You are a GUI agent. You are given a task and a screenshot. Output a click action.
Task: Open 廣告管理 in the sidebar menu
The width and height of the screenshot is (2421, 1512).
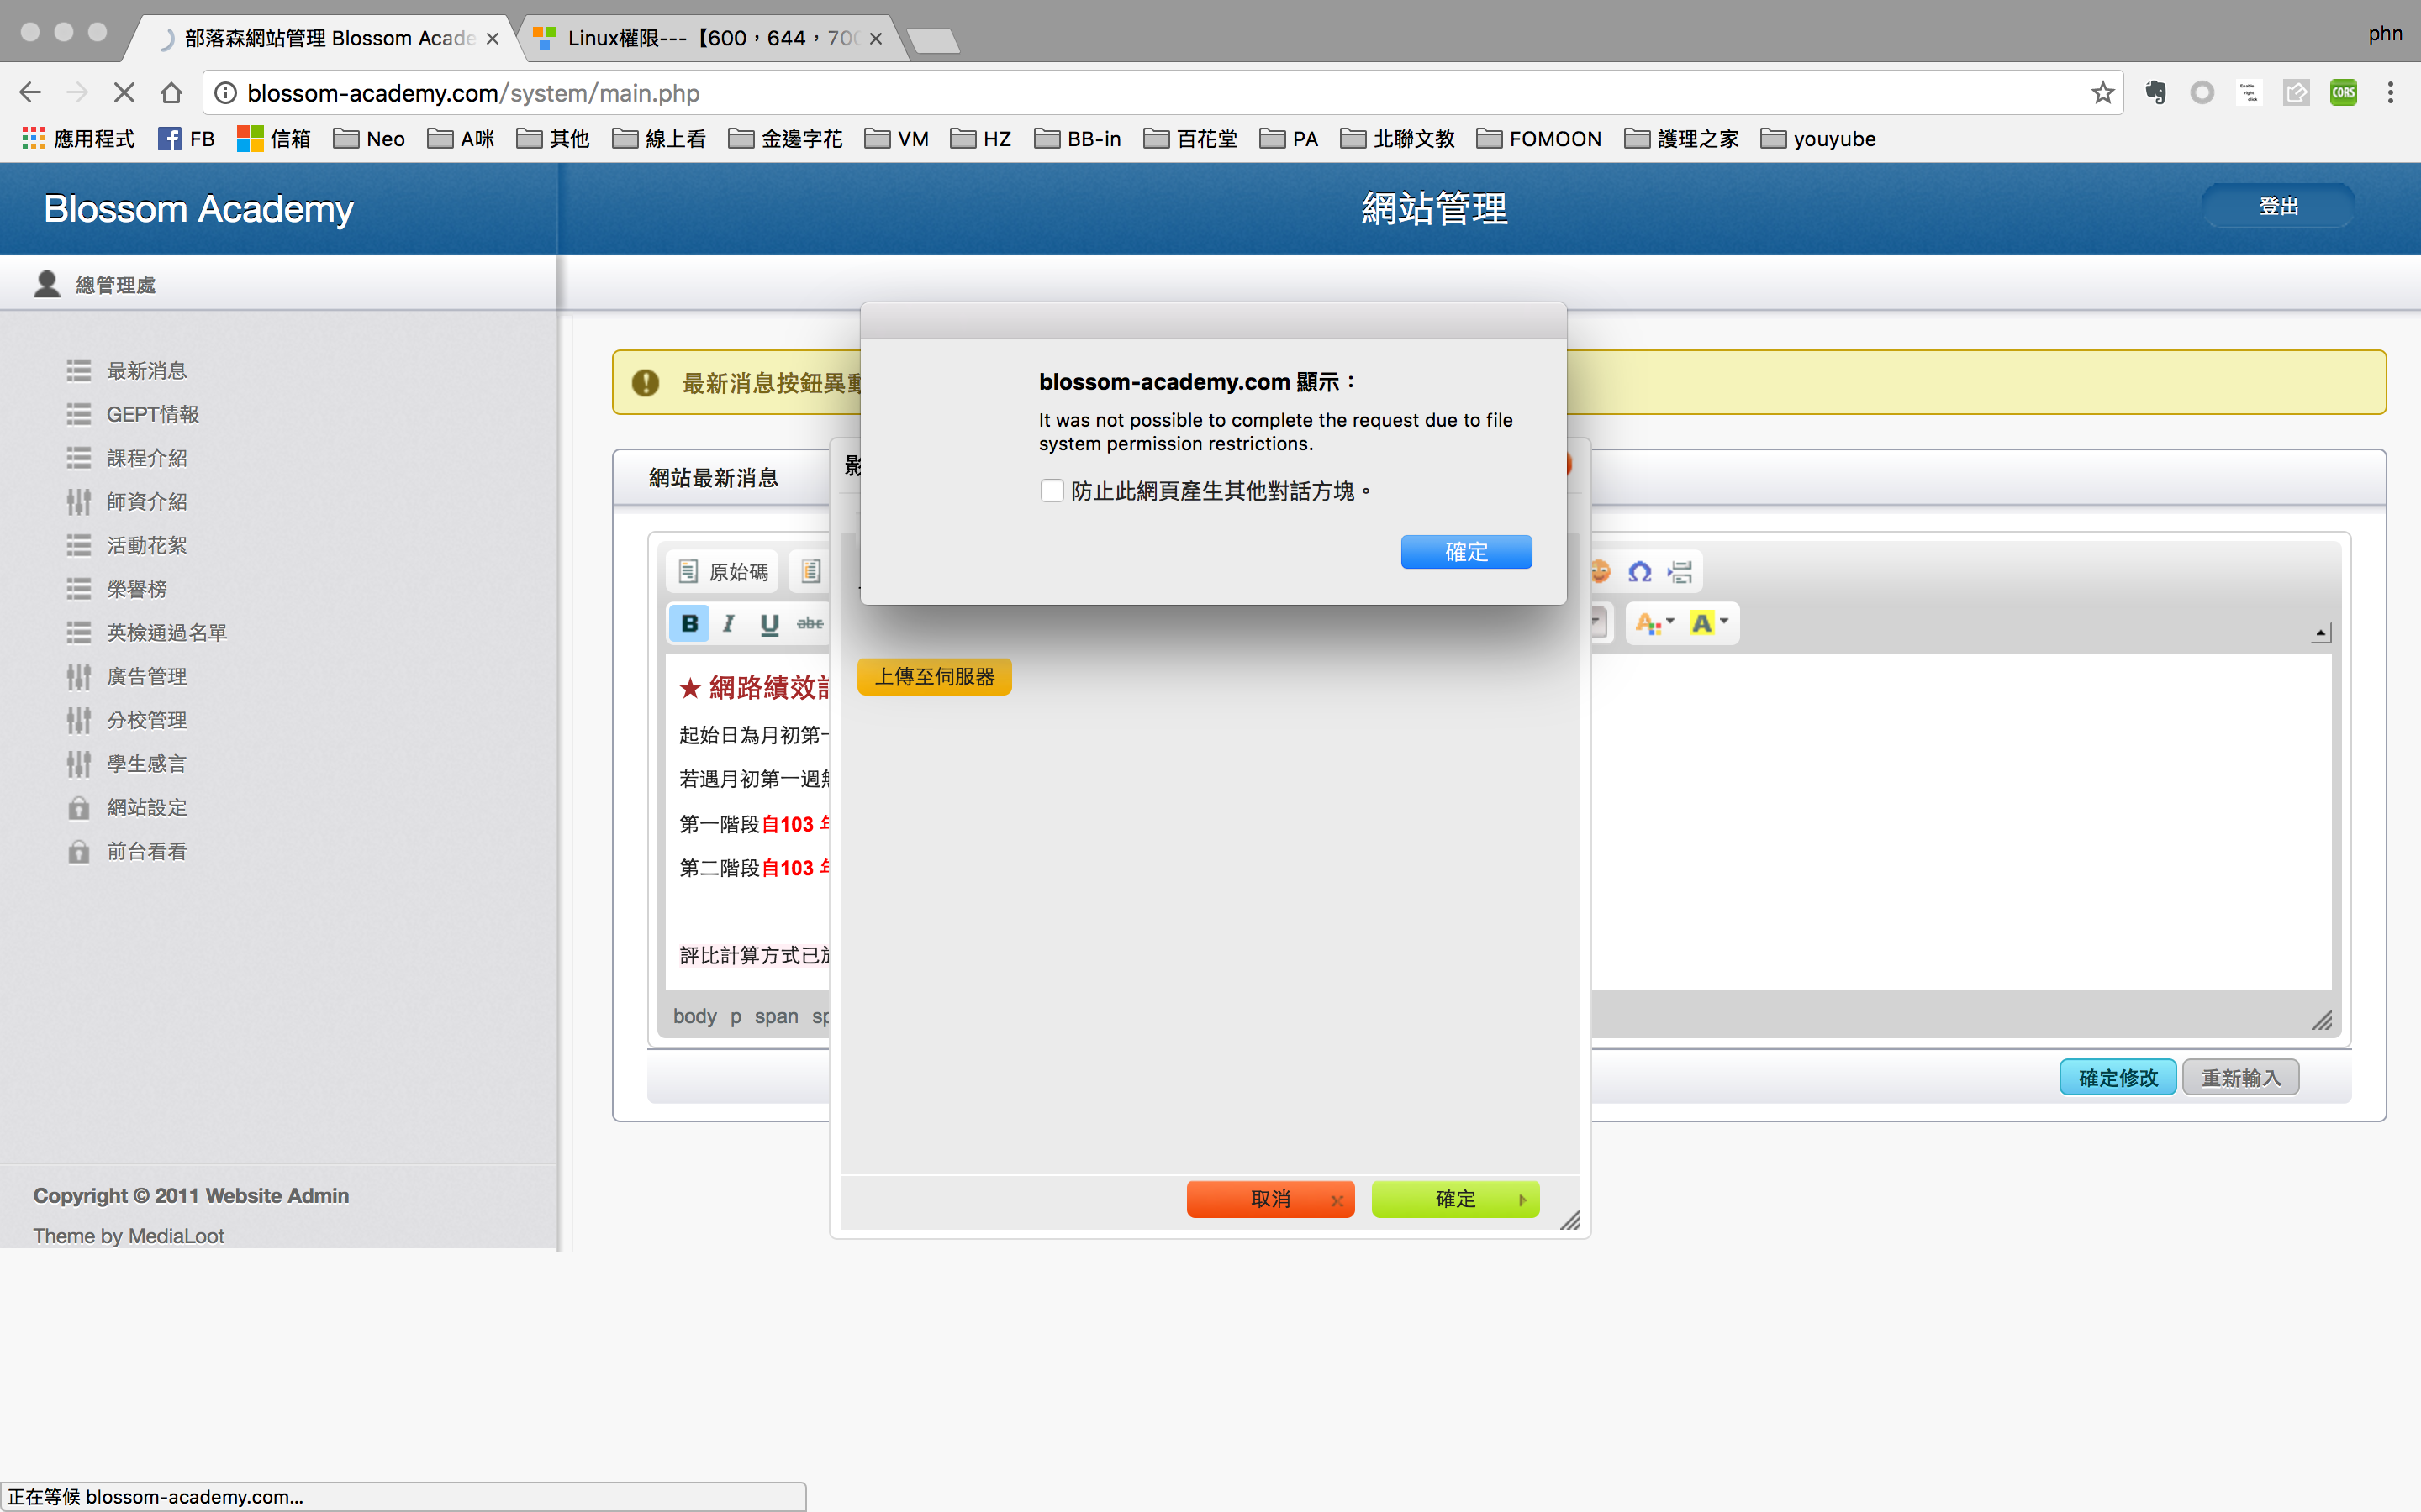[147, 676]
